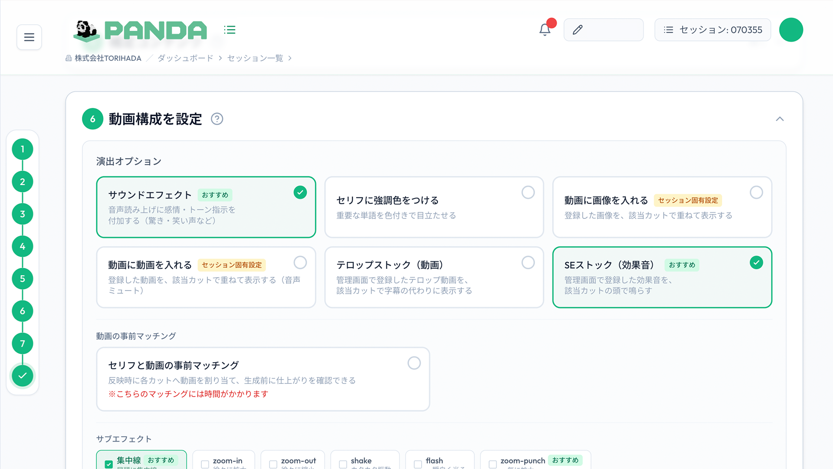
Task: Jump to step 7 in the stepper
Action: 23,343
